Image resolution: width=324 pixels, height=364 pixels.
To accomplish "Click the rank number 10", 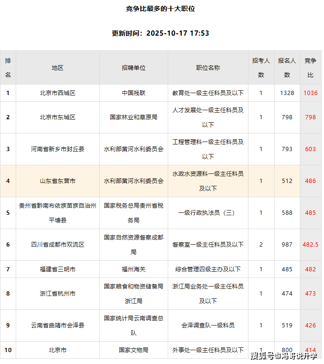I will pos(8,350).
